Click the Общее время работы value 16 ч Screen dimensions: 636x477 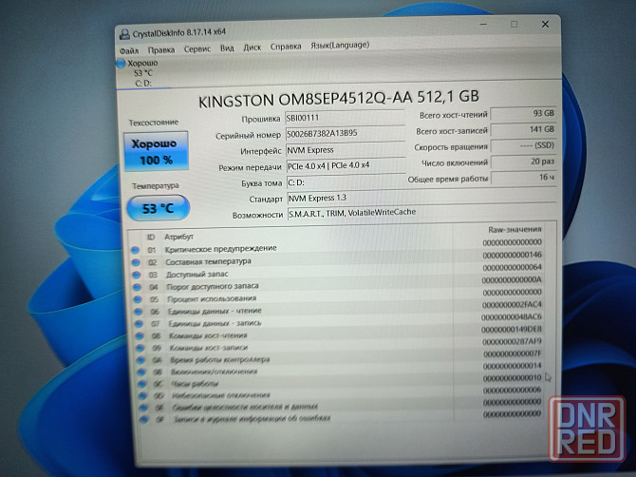[x=523, y=178]
